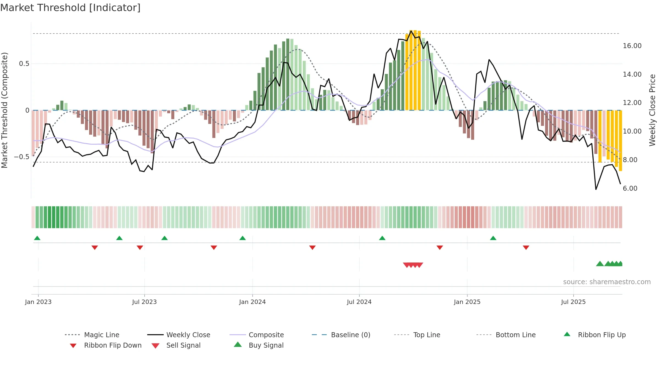Click the Market Threshold [Indicator] title
660x371 pixels.
70,8
